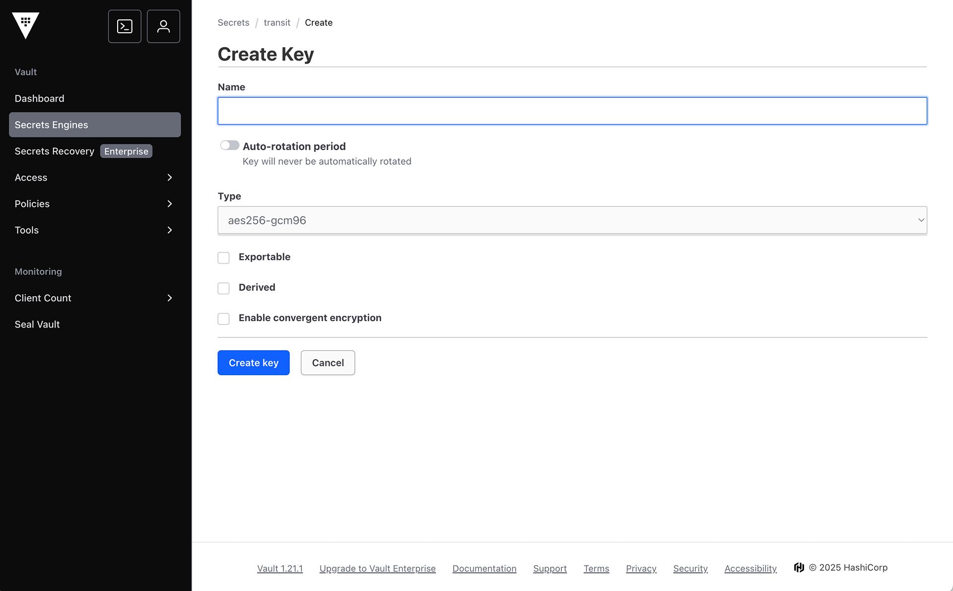This screenshot has width=953, height=591.
Task: Enable the Auto-rotation period toggle
Action: coord(229,144)
